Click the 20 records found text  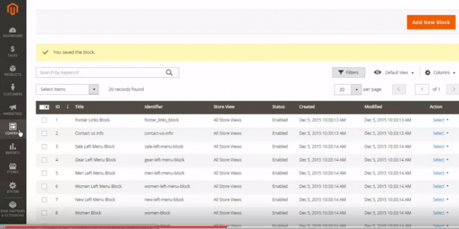click(x=126, y=89)
